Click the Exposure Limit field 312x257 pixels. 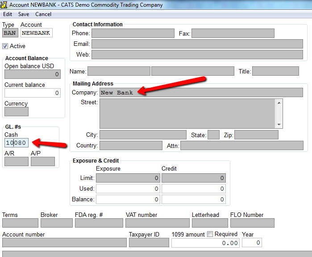tap(128, 178)
